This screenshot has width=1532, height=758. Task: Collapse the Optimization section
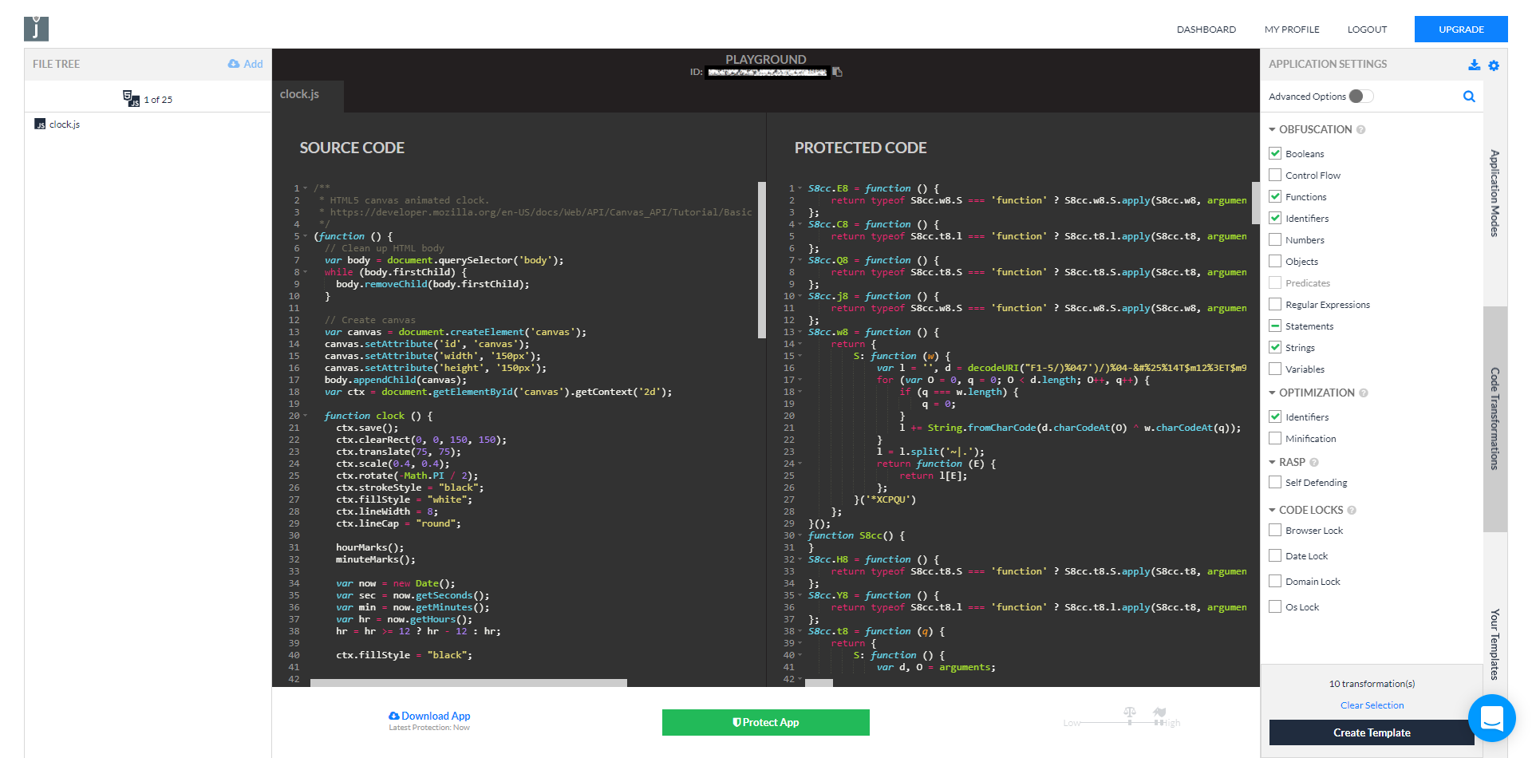tap(1272, 393)
